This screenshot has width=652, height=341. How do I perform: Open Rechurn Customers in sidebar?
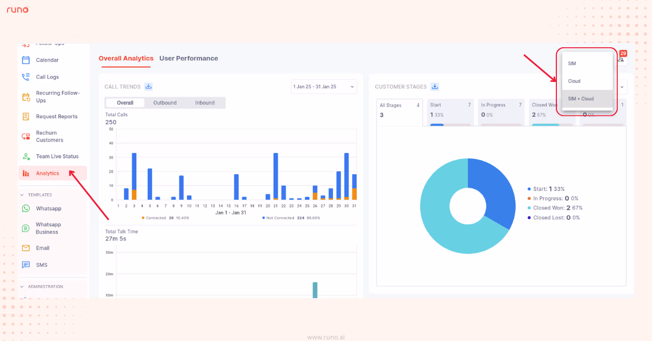(x=49, y=136)
